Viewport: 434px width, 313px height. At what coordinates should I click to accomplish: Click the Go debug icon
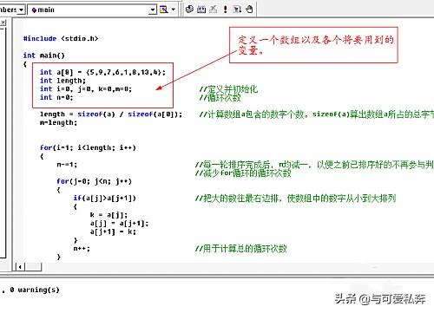pyautogui.click(x=237, y=10)
